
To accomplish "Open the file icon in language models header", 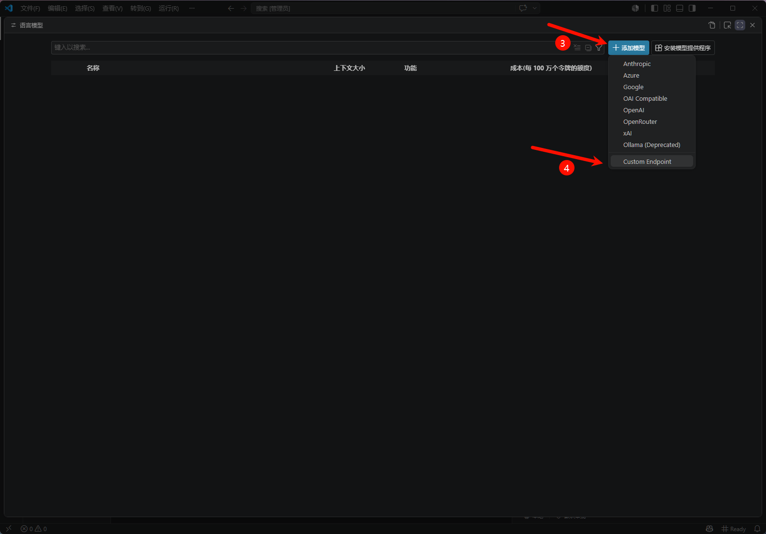I will [712, 25].
